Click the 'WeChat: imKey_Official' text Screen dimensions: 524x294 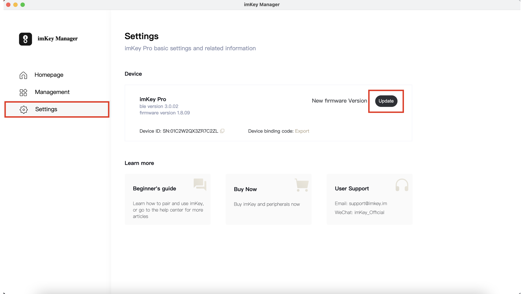coord(359,212)
